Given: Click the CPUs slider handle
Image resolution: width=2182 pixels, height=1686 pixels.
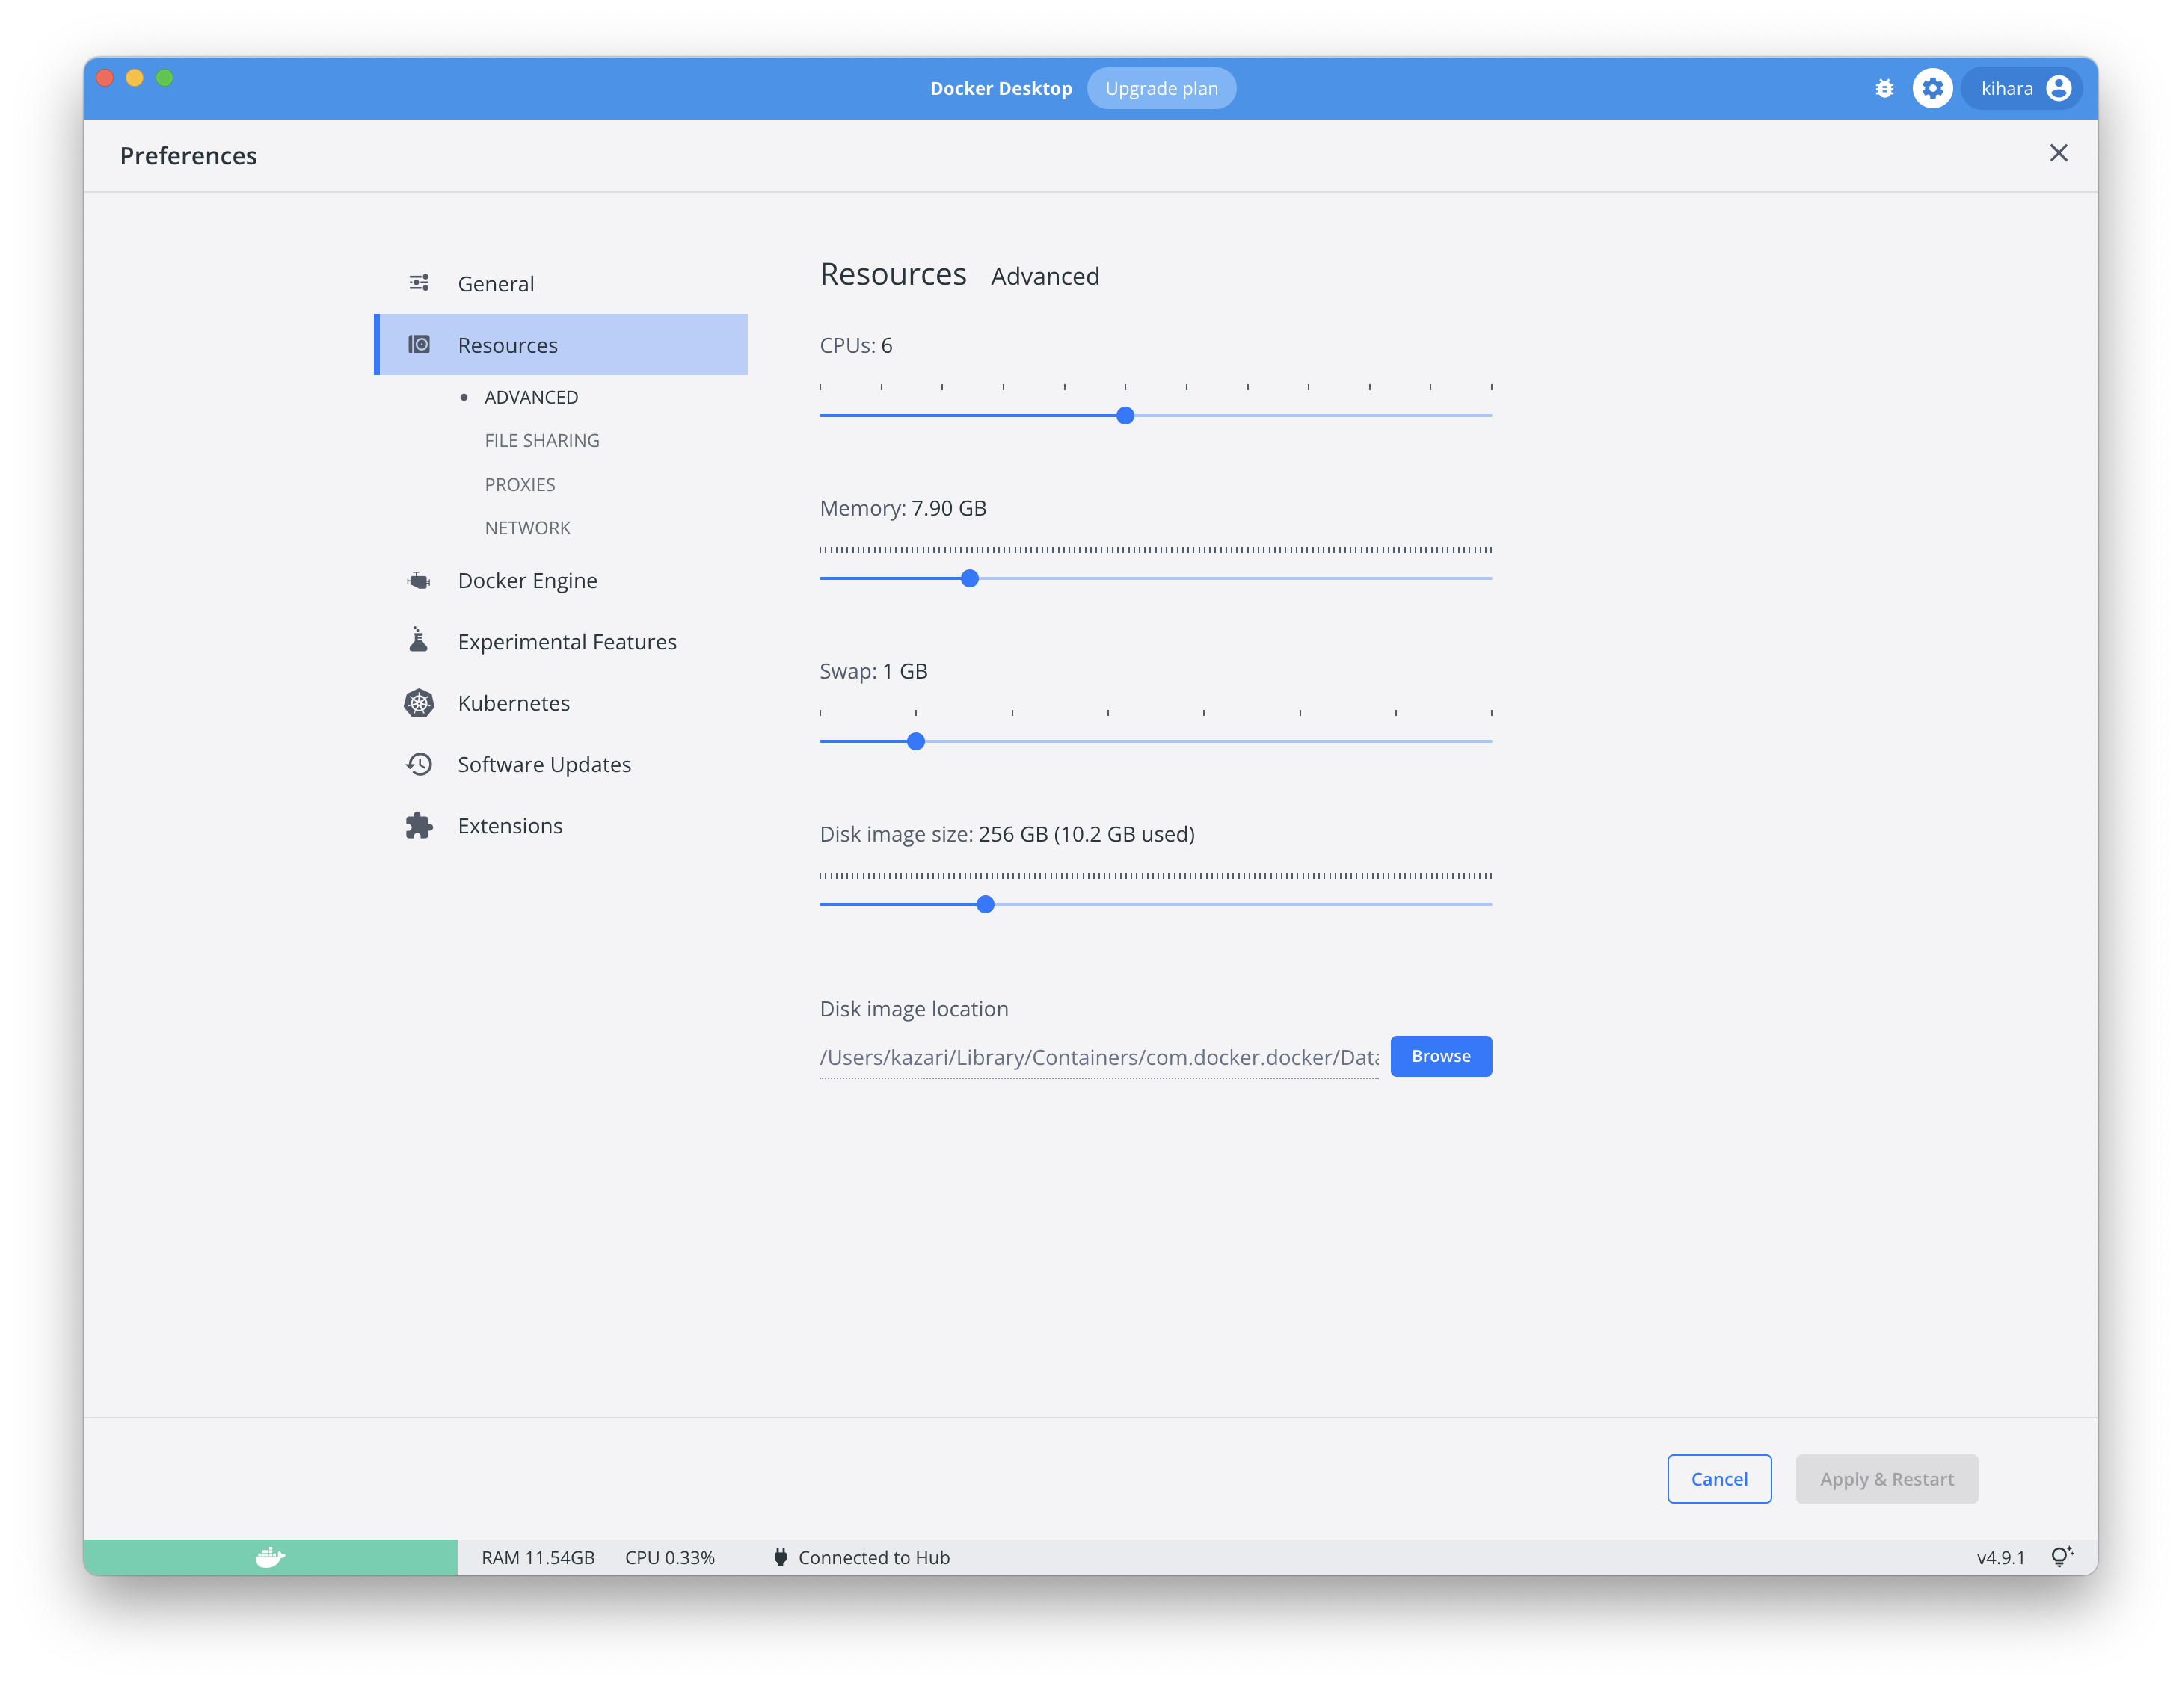Looking at the screenshot, I should [x=1125, y=416].
